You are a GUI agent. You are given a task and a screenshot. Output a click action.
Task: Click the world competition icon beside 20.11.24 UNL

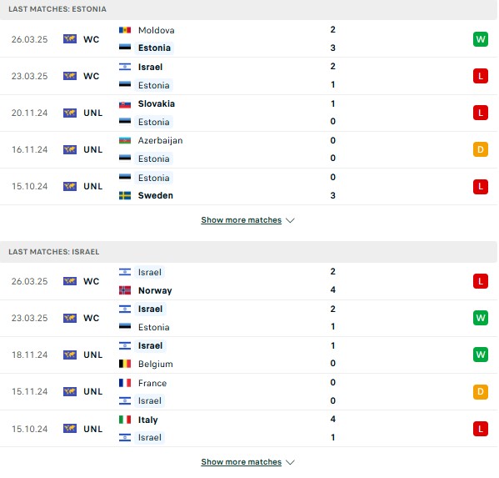click(70, 113)
